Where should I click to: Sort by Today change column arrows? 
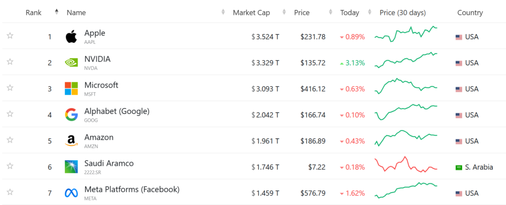370,12
